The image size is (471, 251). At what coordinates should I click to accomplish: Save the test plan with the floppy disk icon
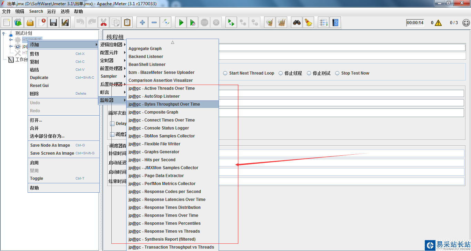coord(53,23)
